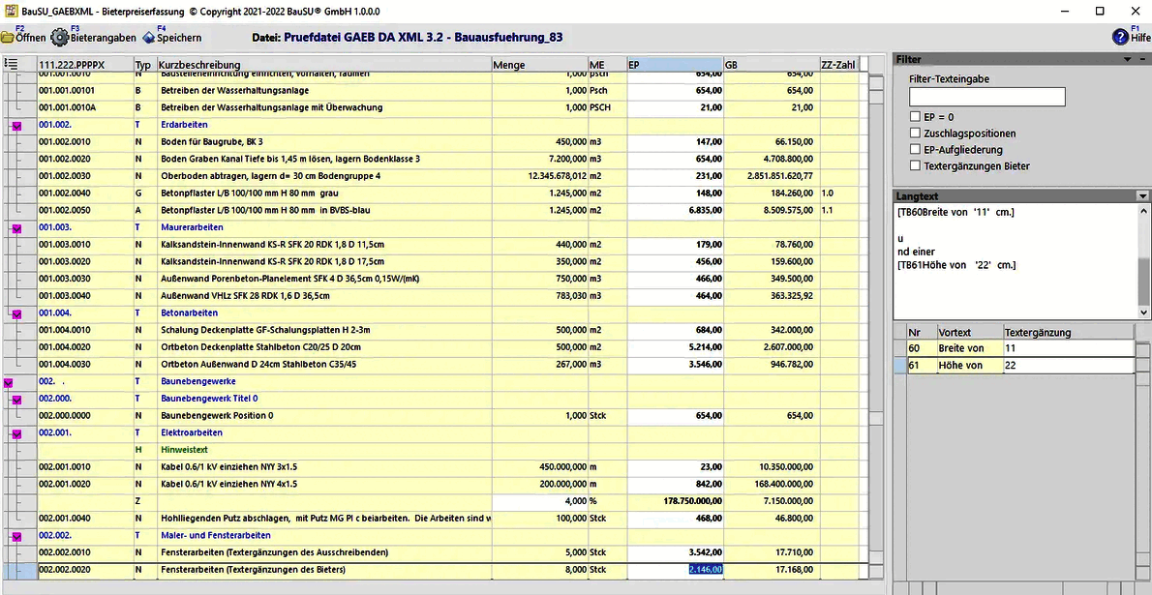The image size is (1152, 595).
Task: Click the 111.222.PPPPX column header
Action: (85, 65)
